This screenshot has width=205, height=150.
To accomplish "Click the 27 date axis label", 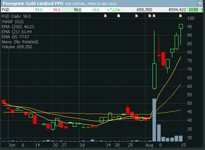I will coord(64,145).
